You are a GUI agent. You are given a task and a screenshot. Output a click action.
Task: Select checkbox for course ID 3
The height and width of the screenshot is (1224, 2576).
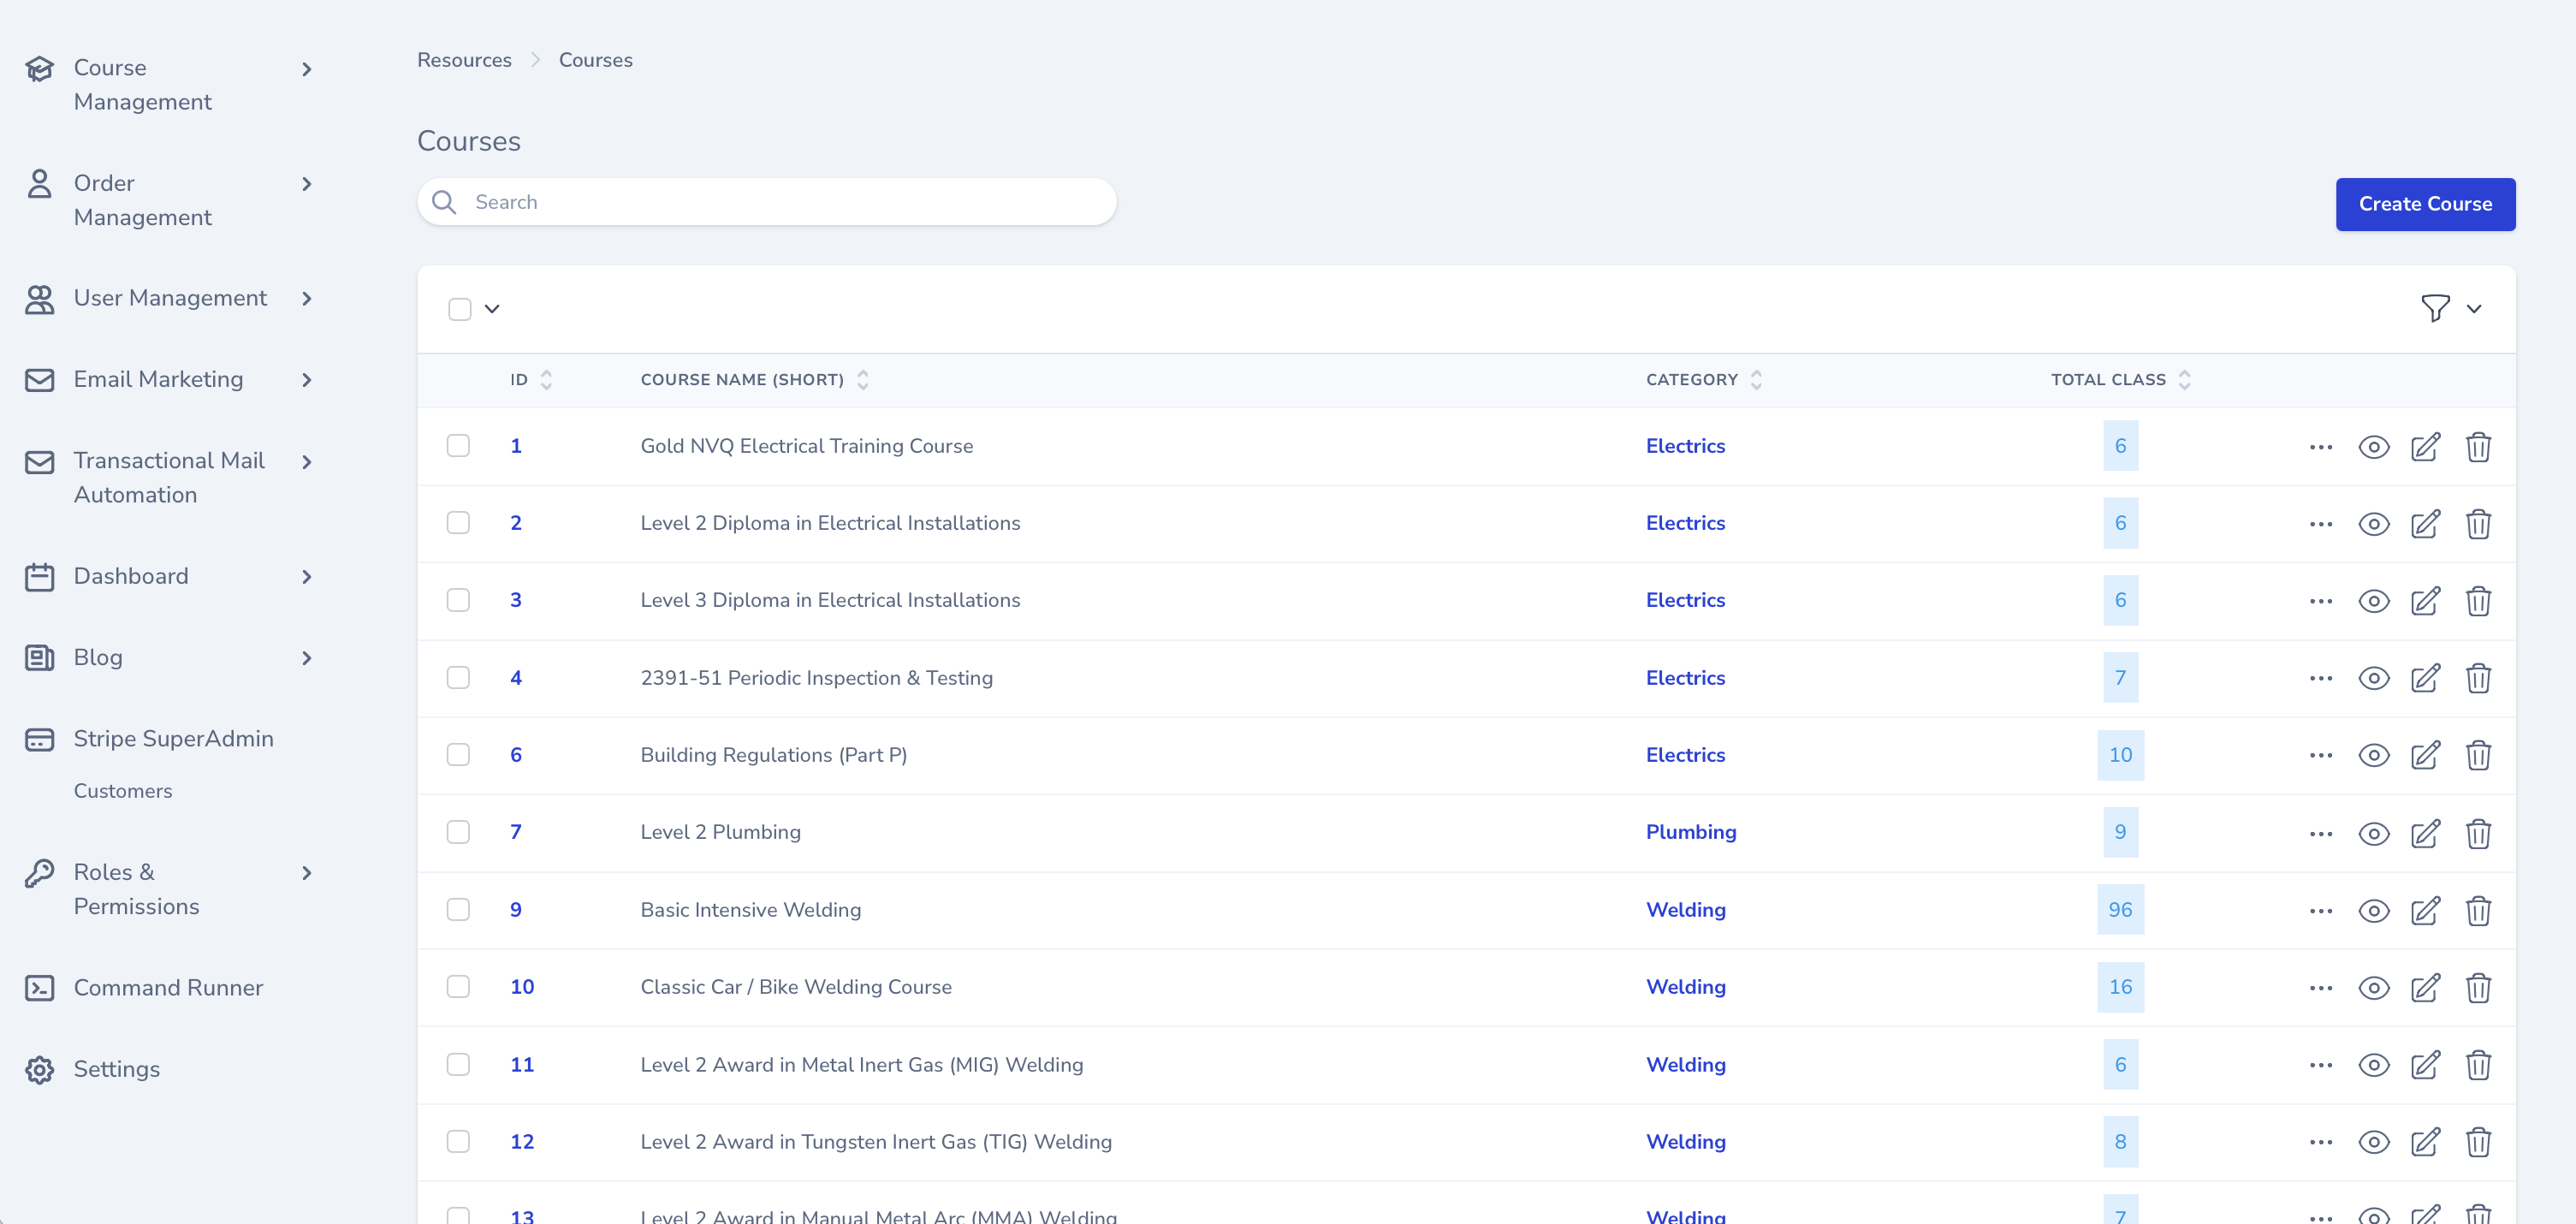point(458,600)
